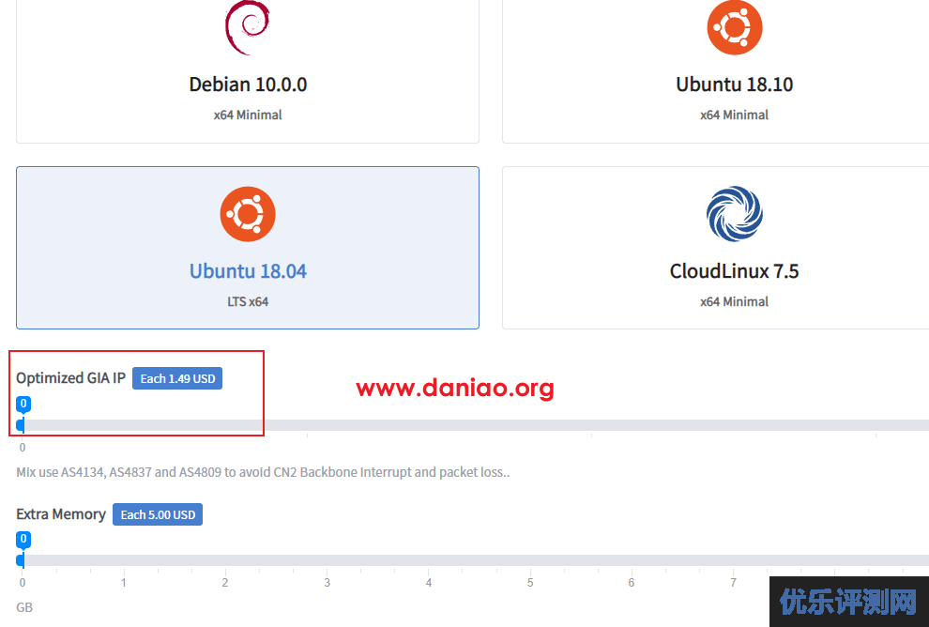Click the Optimized GIA IP slider handle
929x627 pixels.
pos(22,425)
